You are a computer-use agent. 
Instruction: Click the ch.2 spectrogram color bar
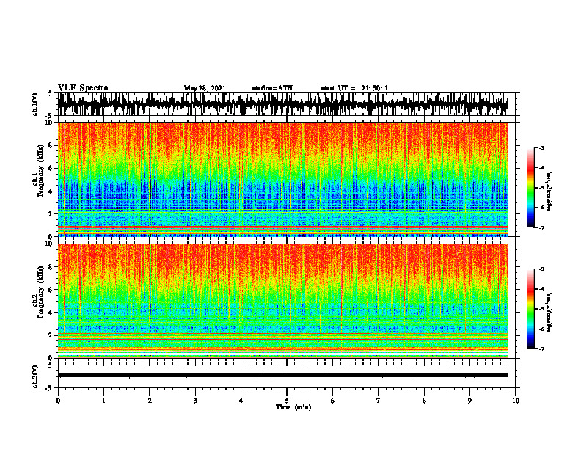pos(530,309)
